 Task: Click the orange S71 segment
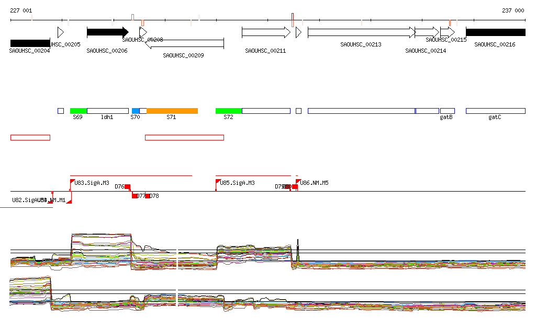click(172, 111)
